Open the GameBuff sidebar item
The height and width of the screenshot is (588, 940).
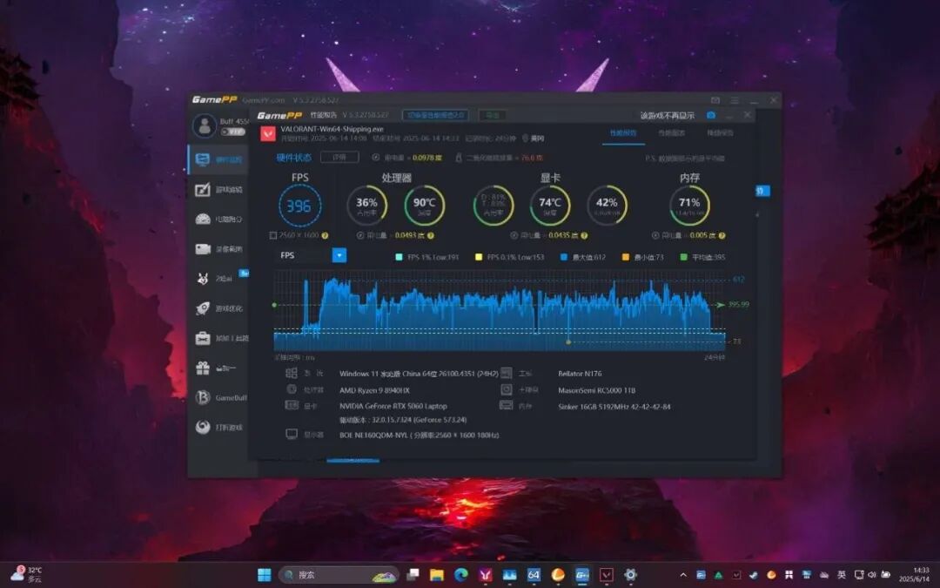219,397
